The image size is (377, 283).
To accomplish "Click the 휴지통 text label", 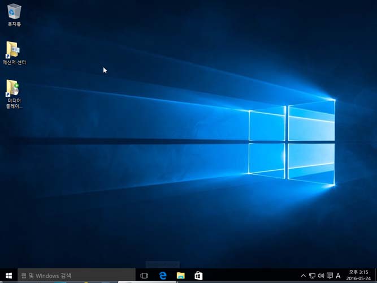I will (x=14, y=24).
